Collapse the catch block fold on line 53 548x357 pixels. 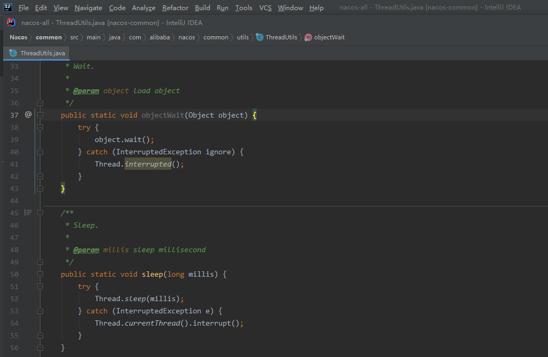click(40, 311)
